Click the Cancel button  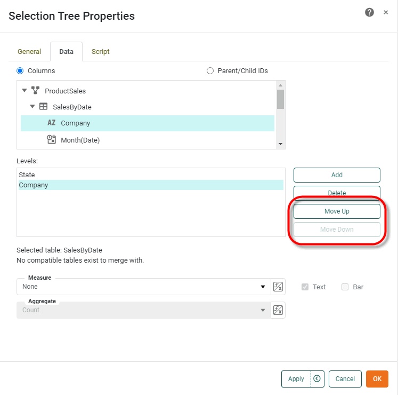tap(345, 379)
